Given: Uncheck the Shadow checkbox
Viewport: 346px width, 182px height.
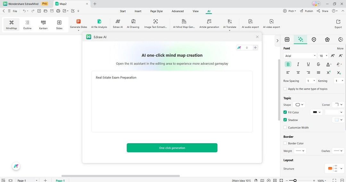Looking at the screenshot, I should pyautogui.click(x=285, y=120).
